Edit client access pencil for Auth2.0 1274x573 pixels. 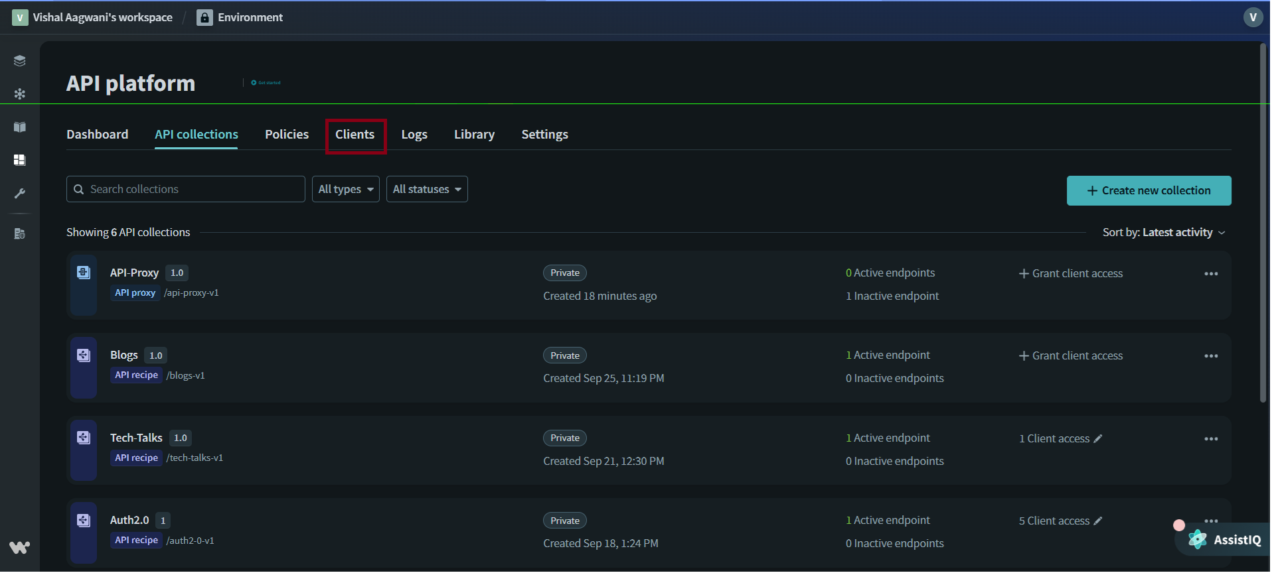pyautogui.click(x=1098, y=521)
